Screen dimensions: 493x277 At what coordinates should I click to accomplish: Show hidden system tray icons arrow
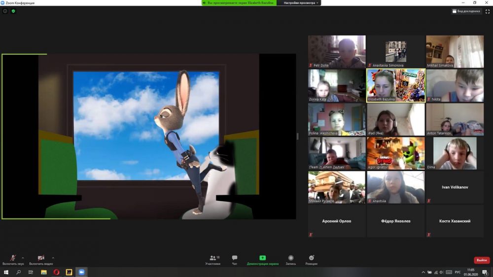tap(423, 272)
